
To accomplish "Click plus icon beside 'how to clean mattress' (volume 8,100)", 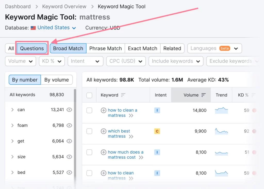I will (103, 173).
